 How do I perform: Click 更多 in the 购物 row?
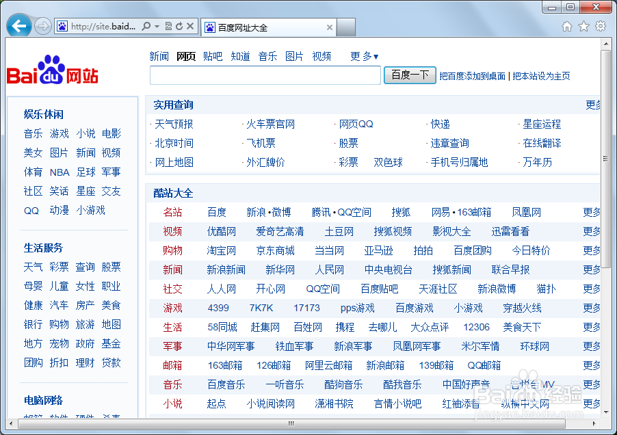point(592,250)
